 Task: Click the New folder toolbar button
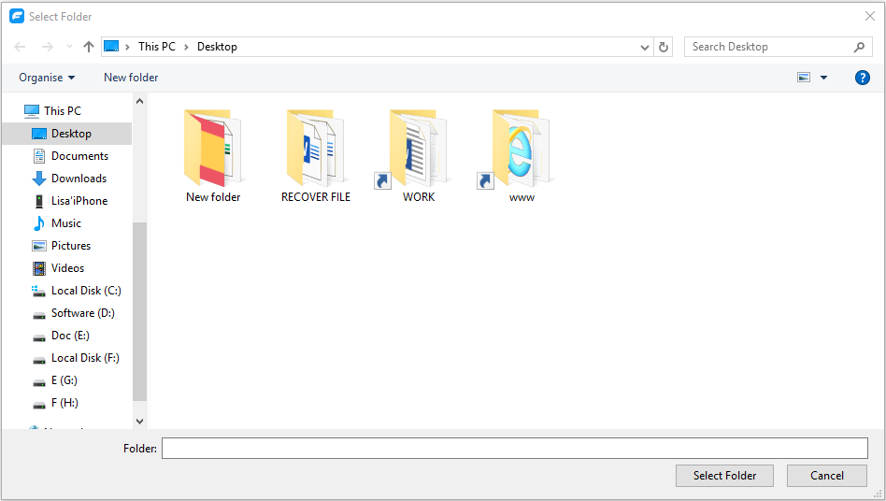tap(131, 78)
